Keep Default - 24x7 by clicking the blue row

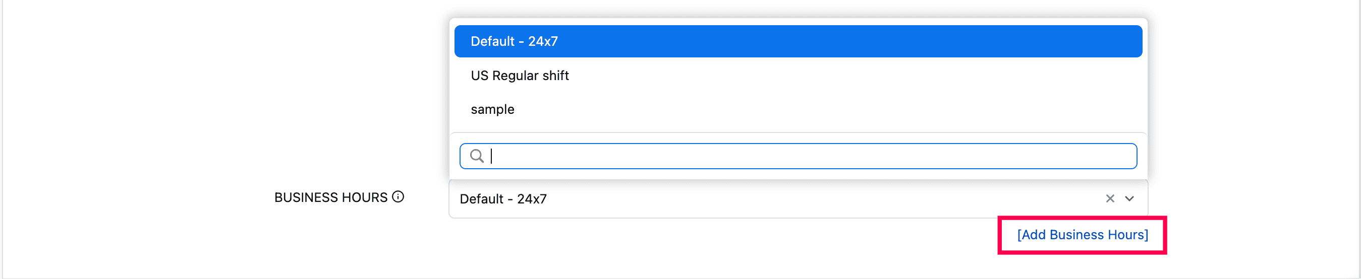pyautogui.click(x=797, y=42)
